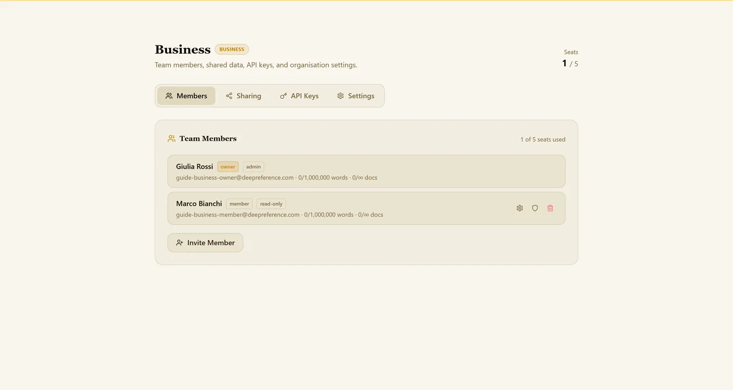Image resolution: width=733 pixels, height=390 pixels.
Task: Click the Invite Member button
Action: click(x=205, y=243)
